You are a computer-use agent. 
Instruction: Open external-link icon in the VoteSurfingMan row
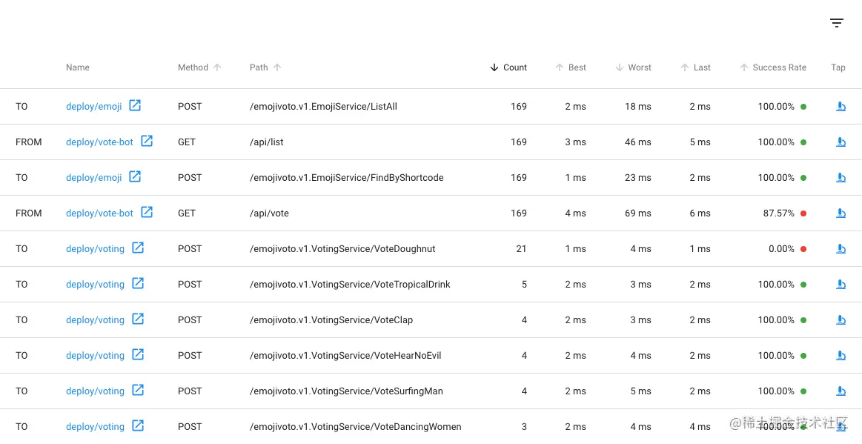point(138,390)
